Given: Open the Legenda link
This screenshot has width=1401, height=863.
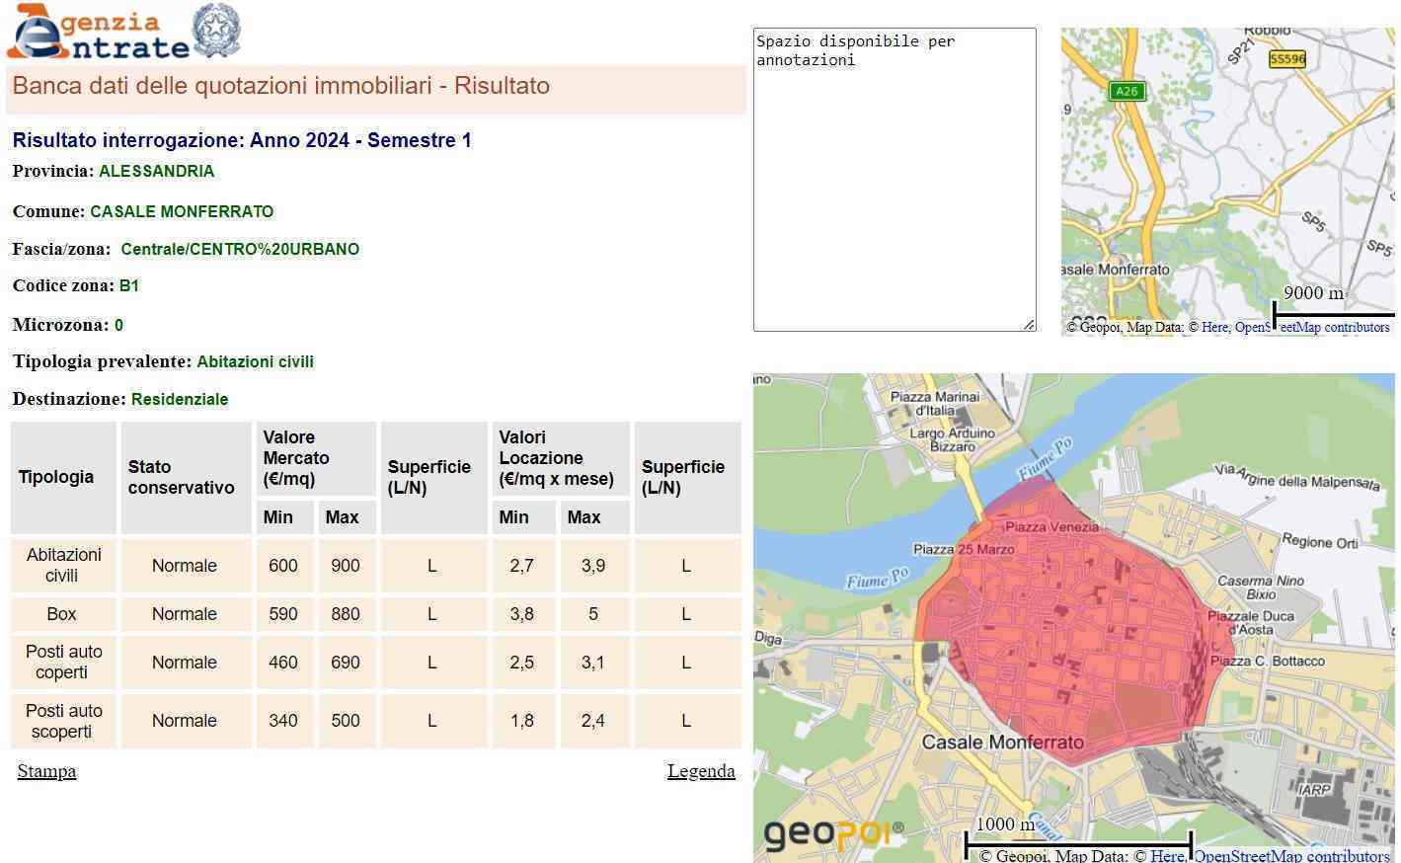Looking at the screenshot, I should click(701, 771).
